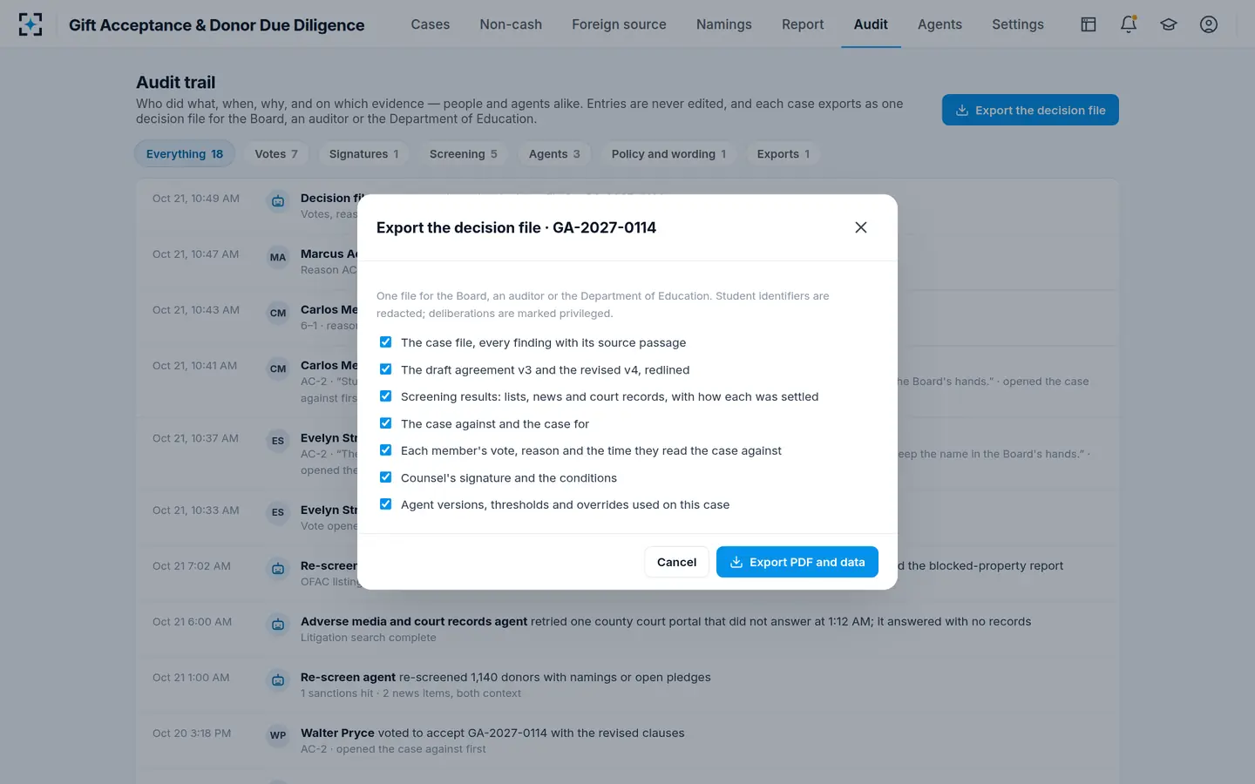
Task: Click Export PDF and data button
Action: click(797, 562)
